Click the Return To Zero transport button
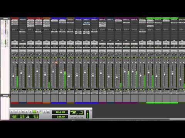Viewport: 185px width, 138px height. tap(16, 112)
